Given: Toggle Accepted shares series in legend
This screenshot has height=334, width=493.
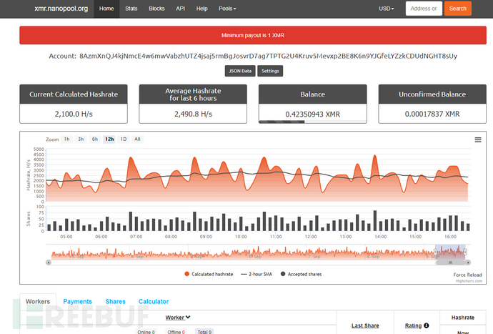Looking at the screenshot, I should [x=302, y=274].
